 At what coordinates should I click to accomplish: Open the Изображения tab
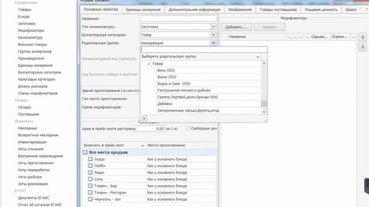[240, 10]
